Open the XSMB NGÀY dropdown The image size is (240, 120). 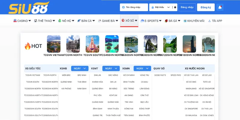[80, 68]
